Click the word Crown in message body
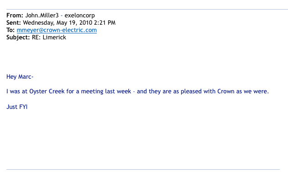Image resolution: width=288 pixels, height=183 pixels. point(226,91)
